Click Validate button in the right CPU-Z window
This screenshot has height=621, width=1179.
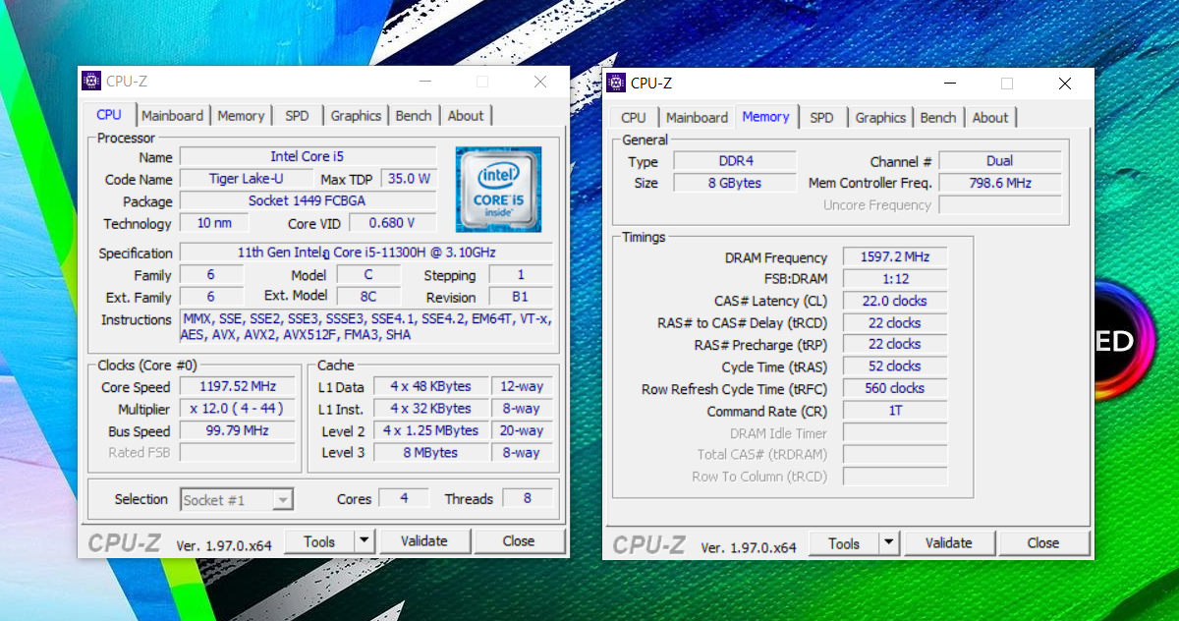949,542
